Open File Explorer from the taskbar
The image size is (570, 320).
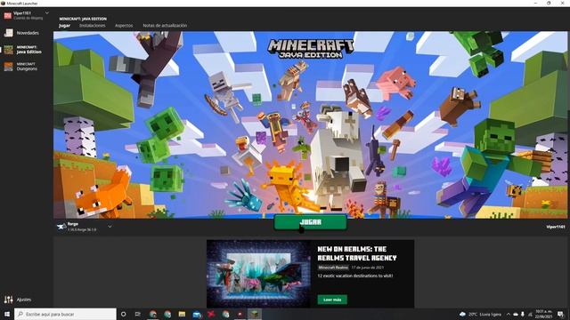pos(182,314)
